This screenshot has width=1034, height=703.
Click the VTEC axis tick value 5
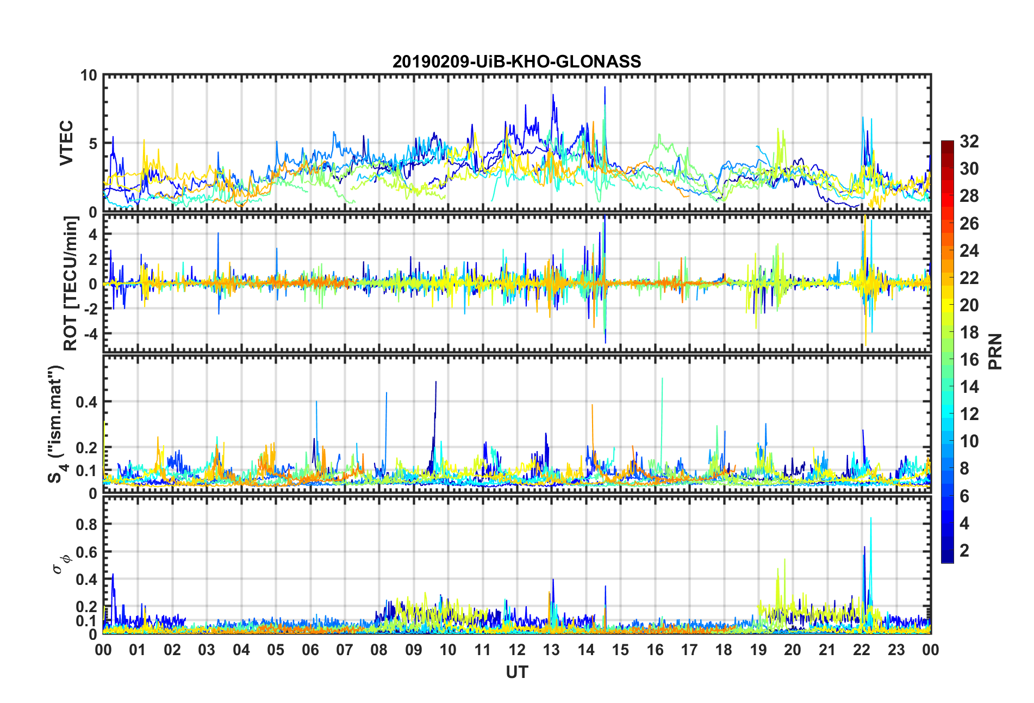[93, 144]
